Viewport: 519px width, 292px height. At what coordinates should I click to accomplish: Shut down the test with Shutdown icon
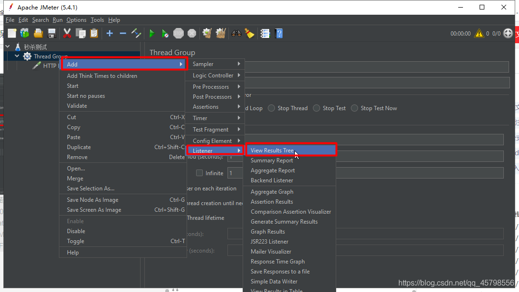[x=192, y=33]
